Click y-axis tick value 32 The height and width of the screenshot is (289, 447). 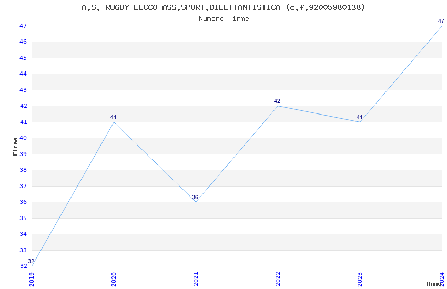click(23, 266)
